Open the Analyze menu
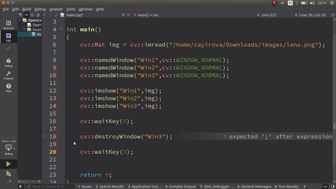Viewport: 336px width, 189px height. coord(56,9)
